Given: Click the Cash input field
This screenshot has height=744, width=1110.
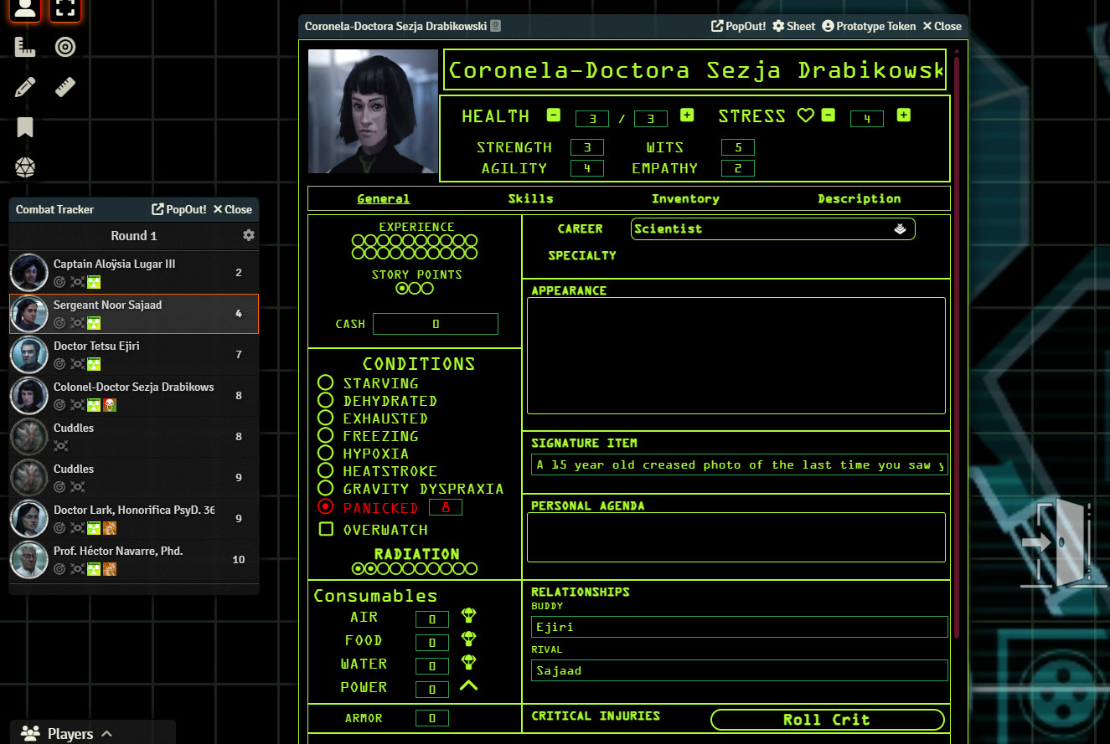Looking at the screenshot, I should point(436,324).
